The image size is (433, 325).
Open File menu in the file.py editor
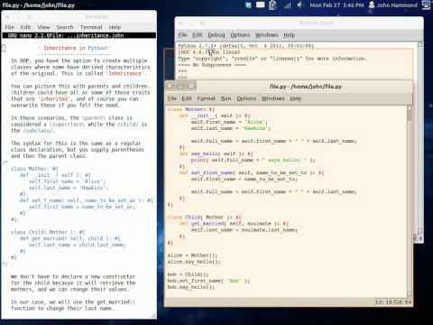[171, 98]
